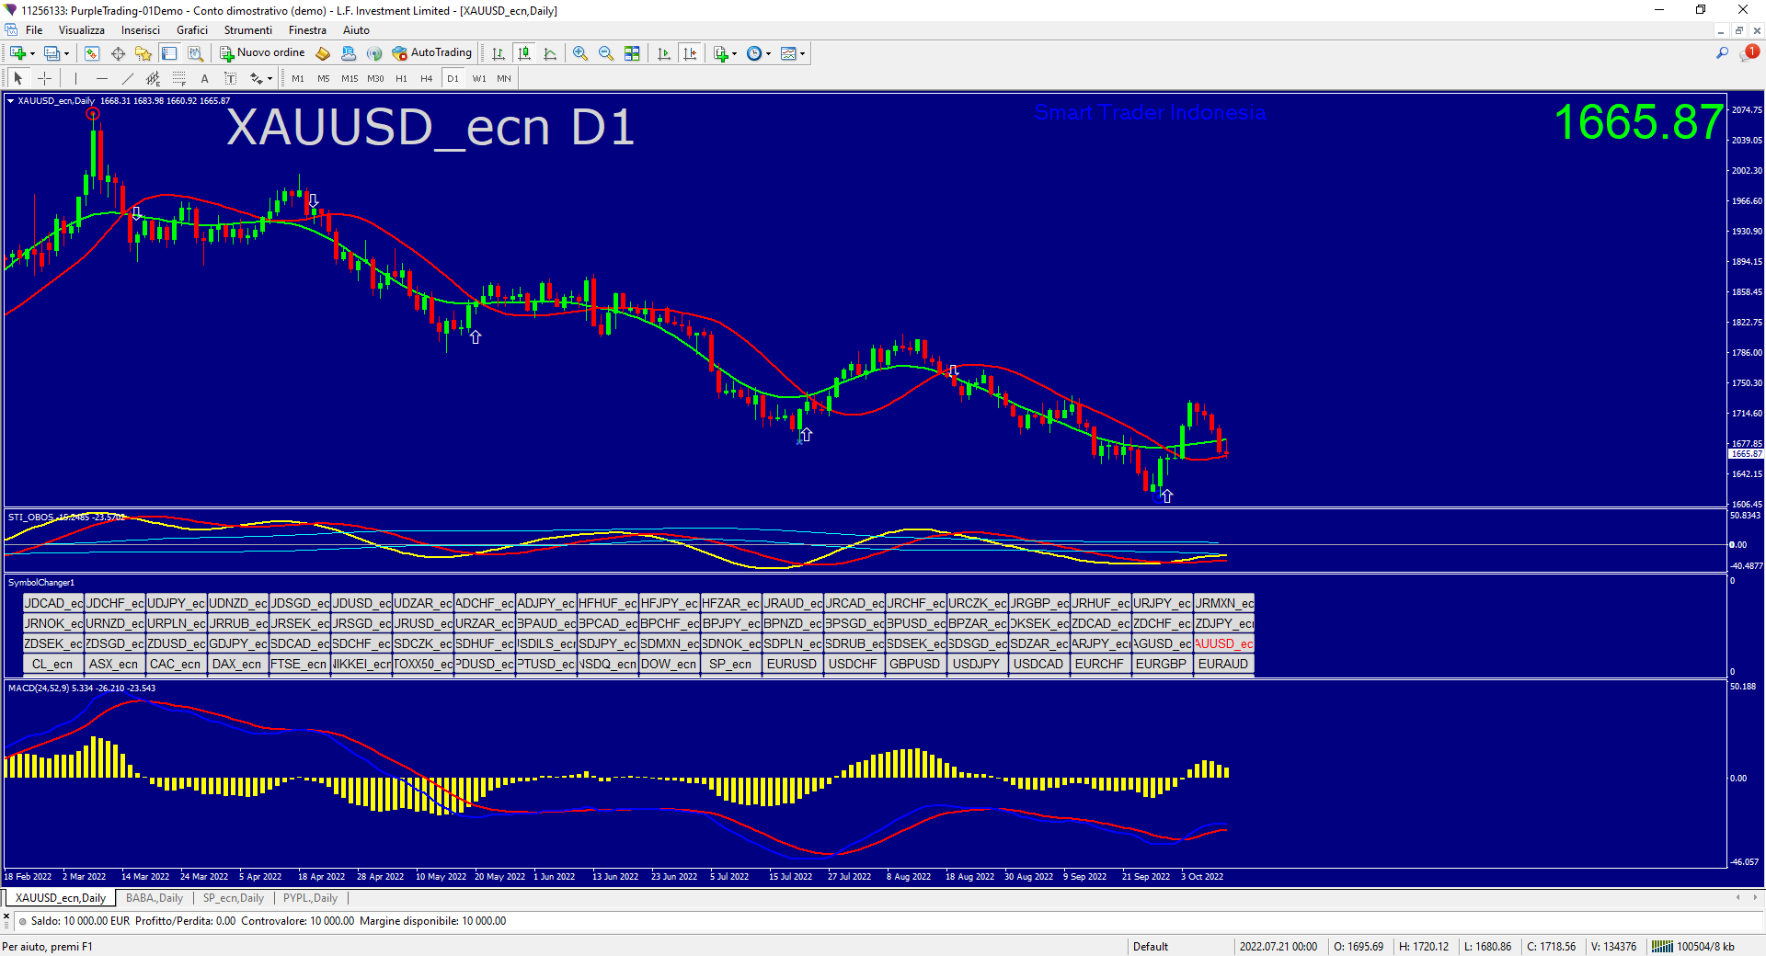Image resolution: width=1766 pixels, height=956 pixels.
Task: Select the Vertical Line drawing tool
Action: (x=75, y=78)
